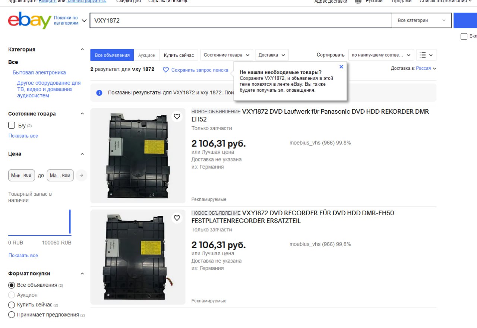Click the blue search button
477x328 pixels.
click(465, 20)
